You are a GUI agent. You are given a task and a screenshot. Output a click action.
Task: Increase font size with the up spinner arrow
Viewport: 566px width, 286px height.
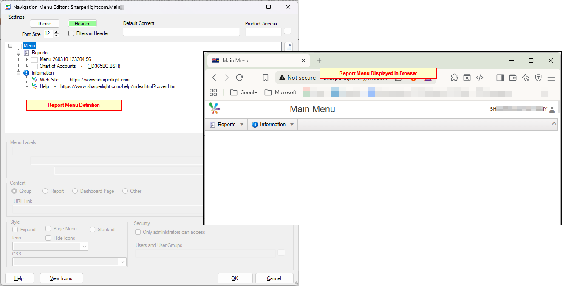[57, 32]
